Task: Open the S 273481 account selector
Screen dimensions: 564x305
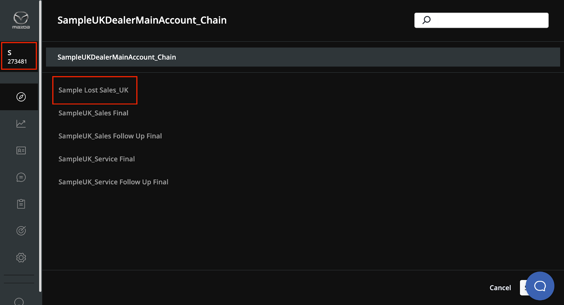Action: pyautogui.click(x=19, y=56)
